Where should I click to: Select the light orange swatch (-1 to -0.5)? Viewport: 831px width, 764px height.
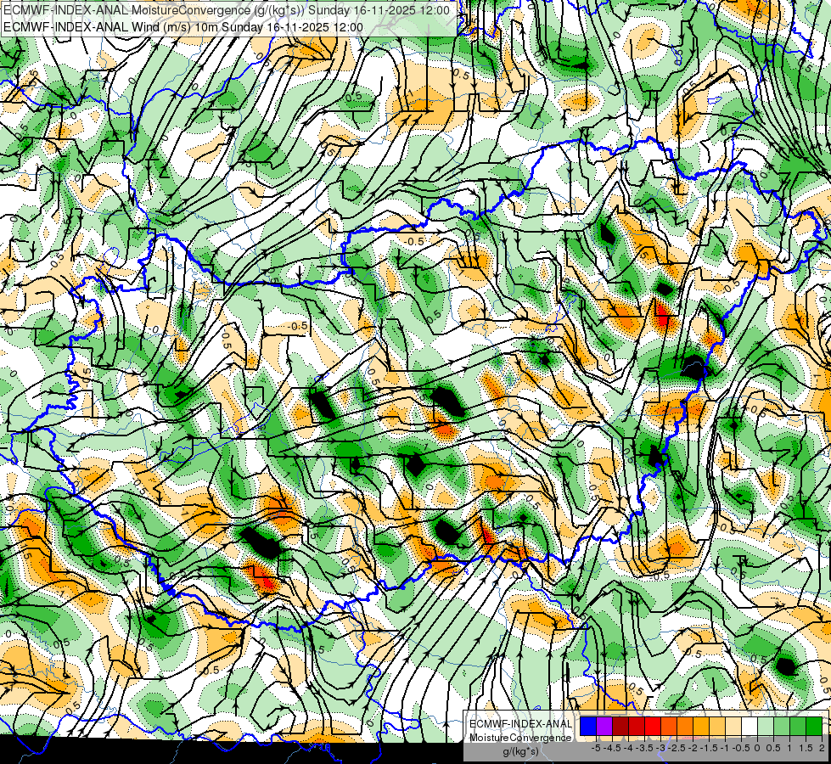tap(717, 726)
